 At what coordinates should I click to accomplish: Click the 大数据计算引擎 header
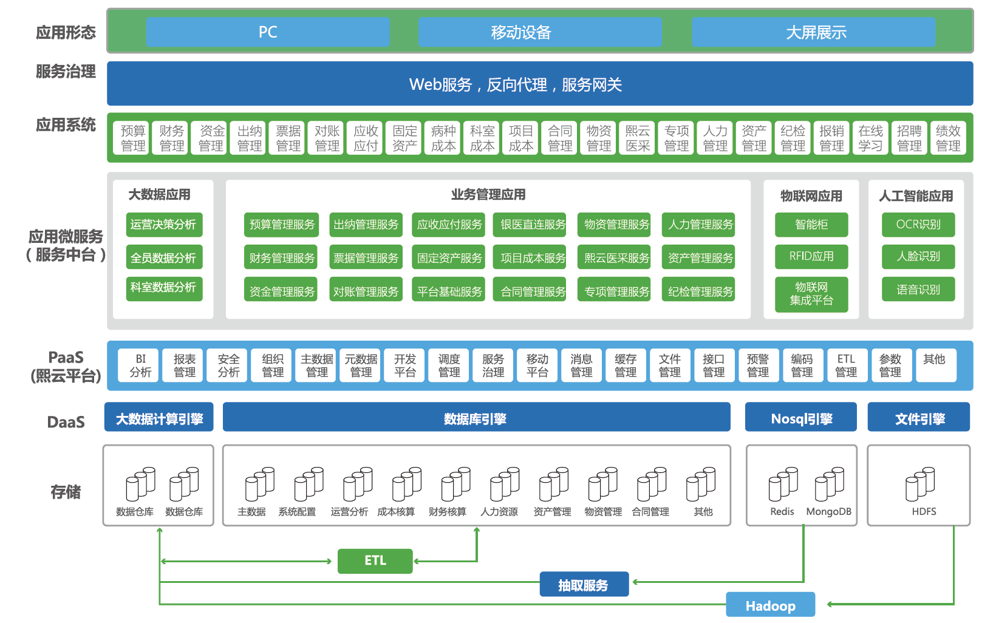click(159, 417)
